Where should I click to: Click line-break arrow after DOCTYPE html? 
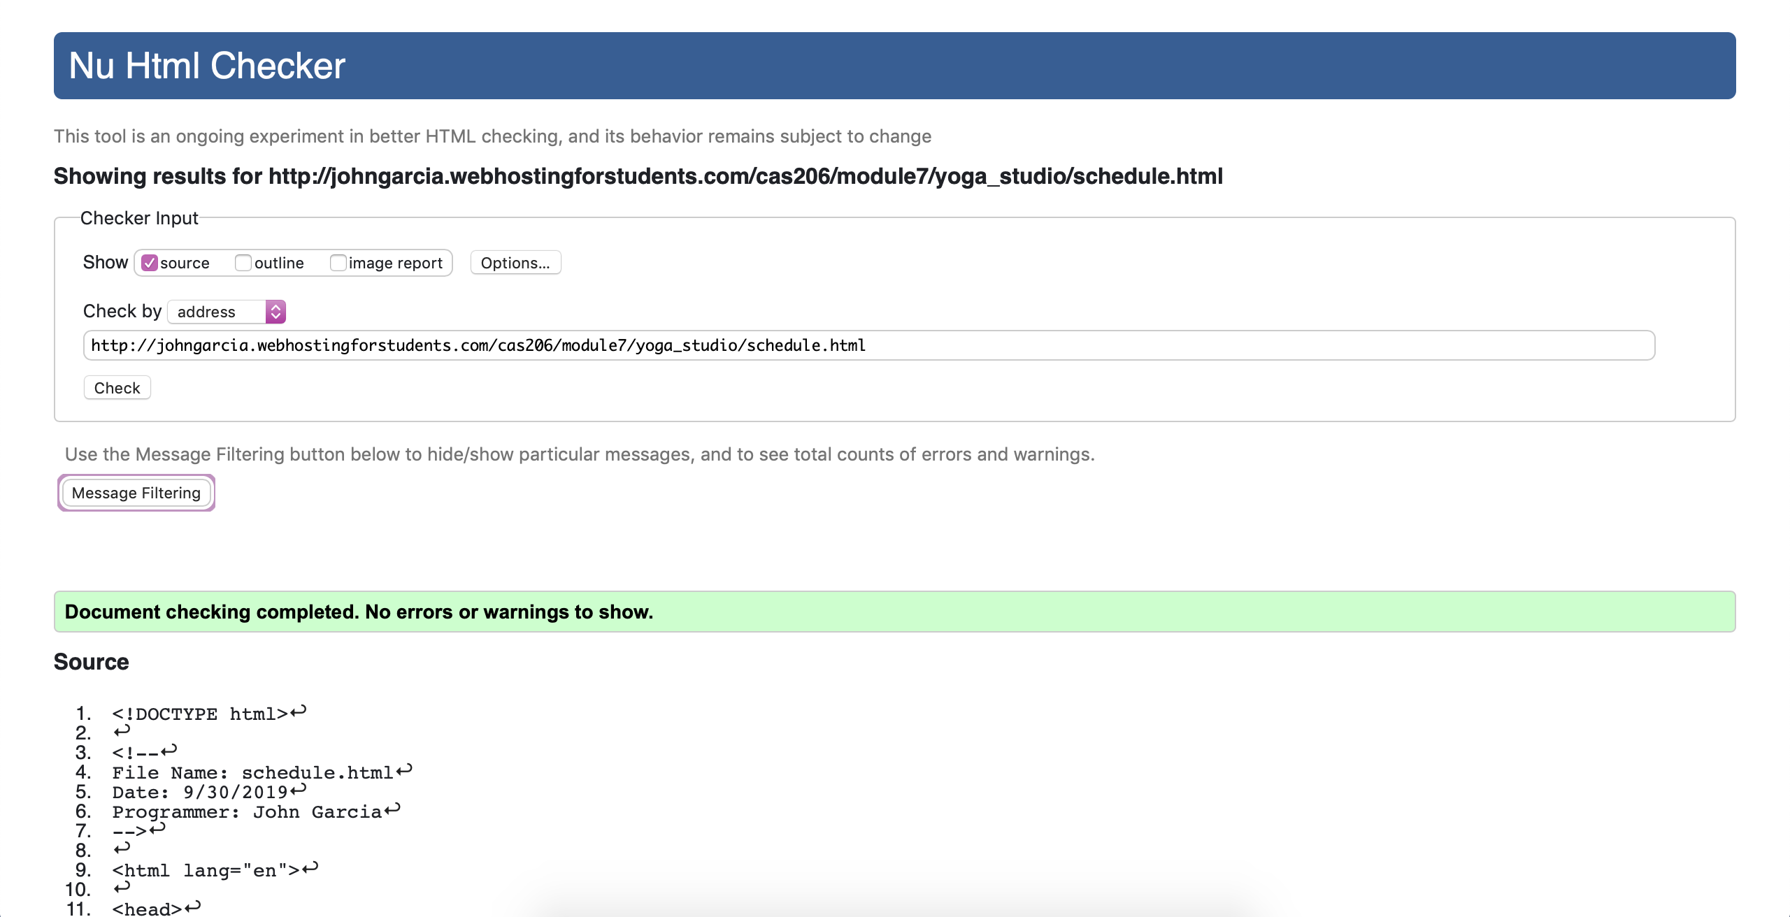pyautogui.click(x=299, y=712)
